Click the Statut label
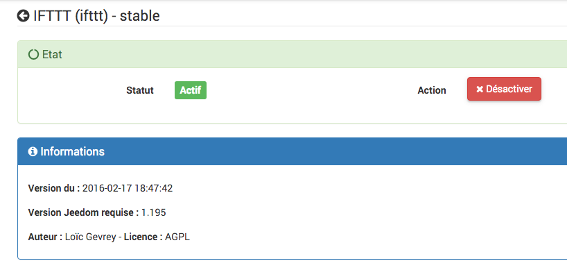Screen dimensions: 567x261 click(140, 90)
